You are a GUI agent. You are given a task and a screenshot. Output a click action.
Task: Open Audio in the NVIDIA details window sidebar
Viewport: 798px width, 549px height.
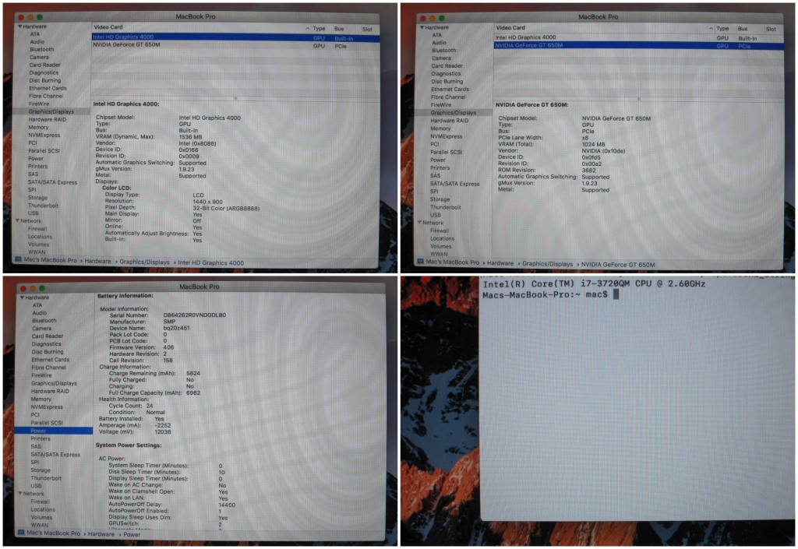coord(440,43)
